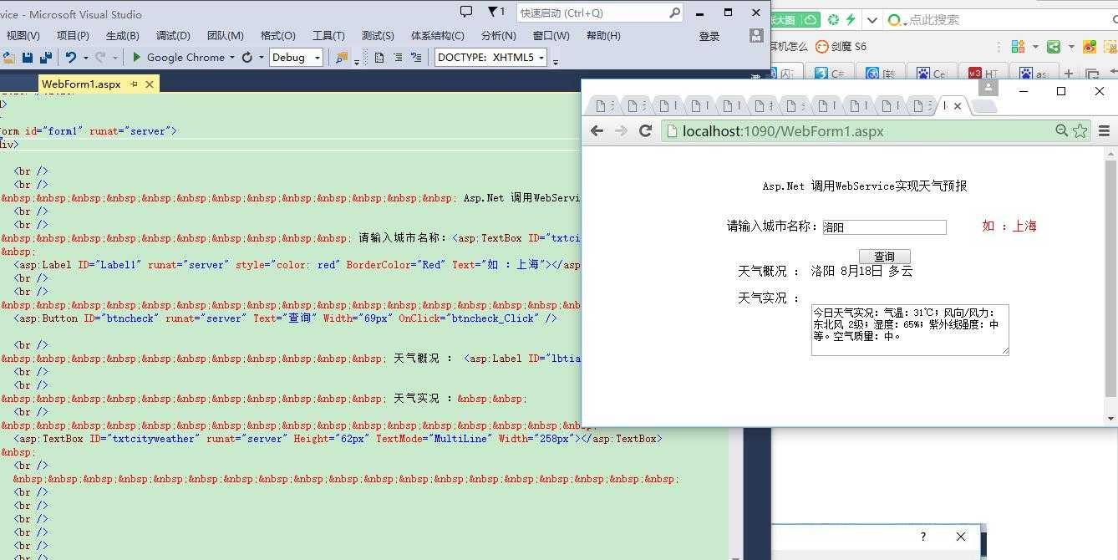Reload the localhost page in Chrome
1118x560 pixels.
click(645, 130)
